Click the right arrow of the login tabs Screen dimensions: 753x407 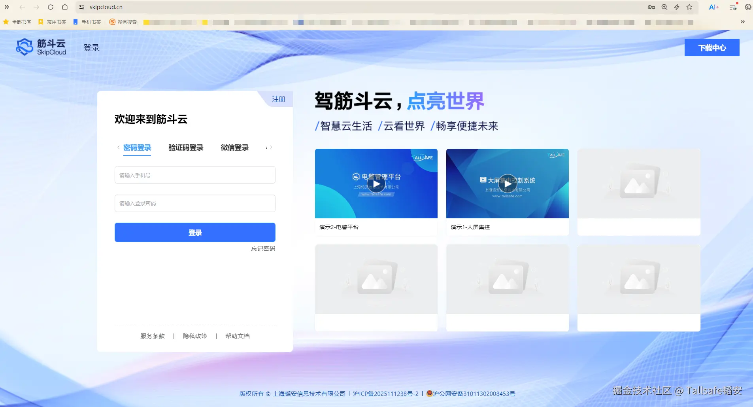click(x=271, y=148)
